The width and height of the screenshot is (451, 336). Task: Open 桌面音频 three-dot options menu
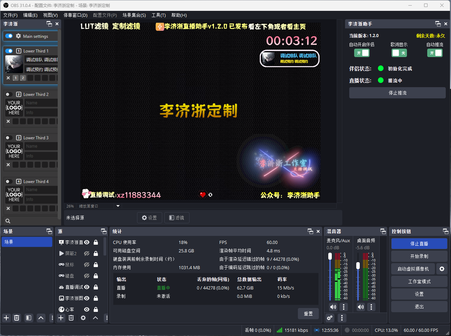pos(371,307)
